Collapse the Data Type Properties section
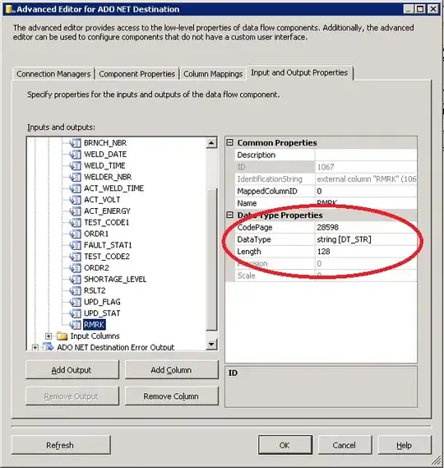 (x=229, y=215)
